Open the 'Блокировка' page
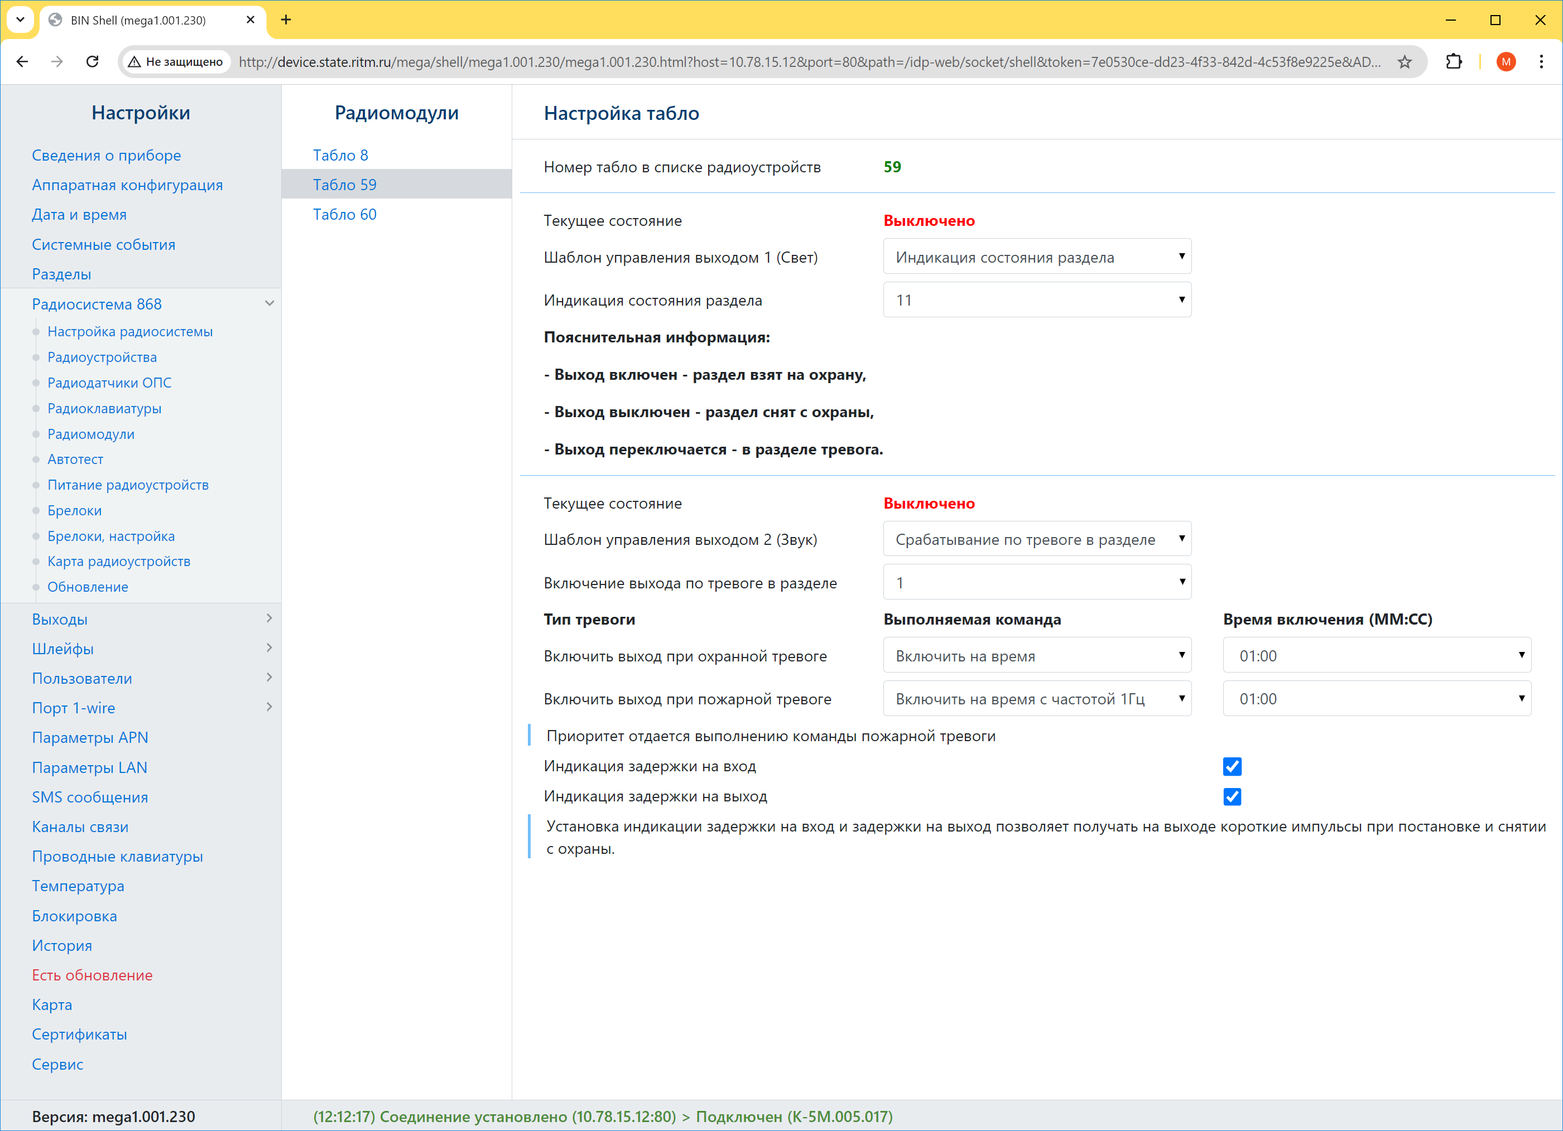Image resolution: width=1563 pixels, height=1131 pixels. (74, 916)
